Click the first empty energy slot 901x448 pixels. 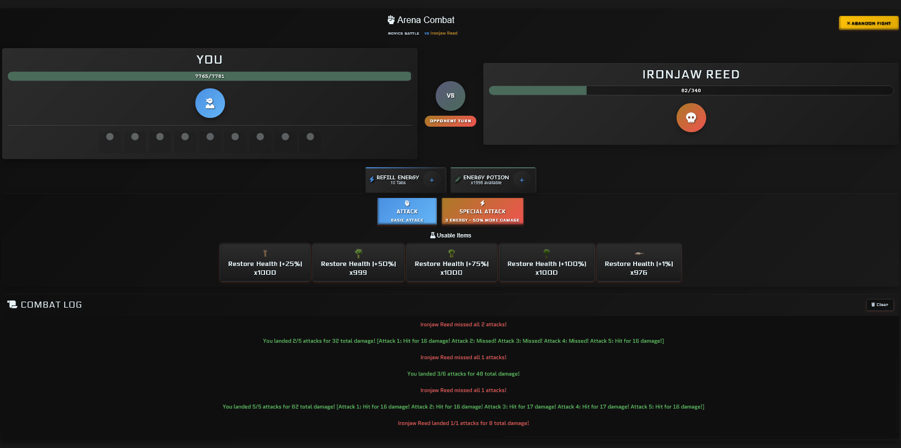tap(110, 137)
